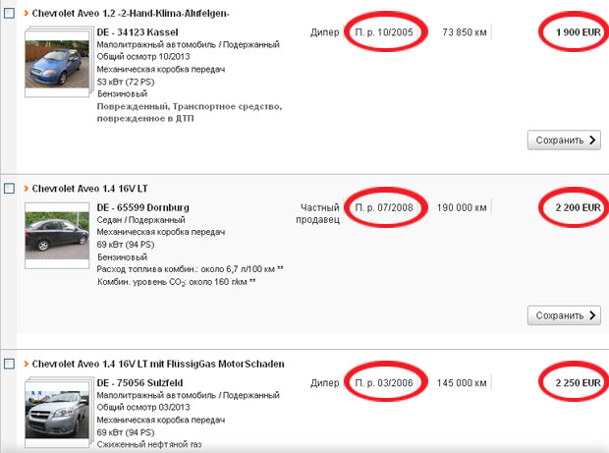Image resolution: width=609 pixels, height=453 pixels.
Task: Click the DE - 65599 Dornburg location text
Action: (143, 208)
